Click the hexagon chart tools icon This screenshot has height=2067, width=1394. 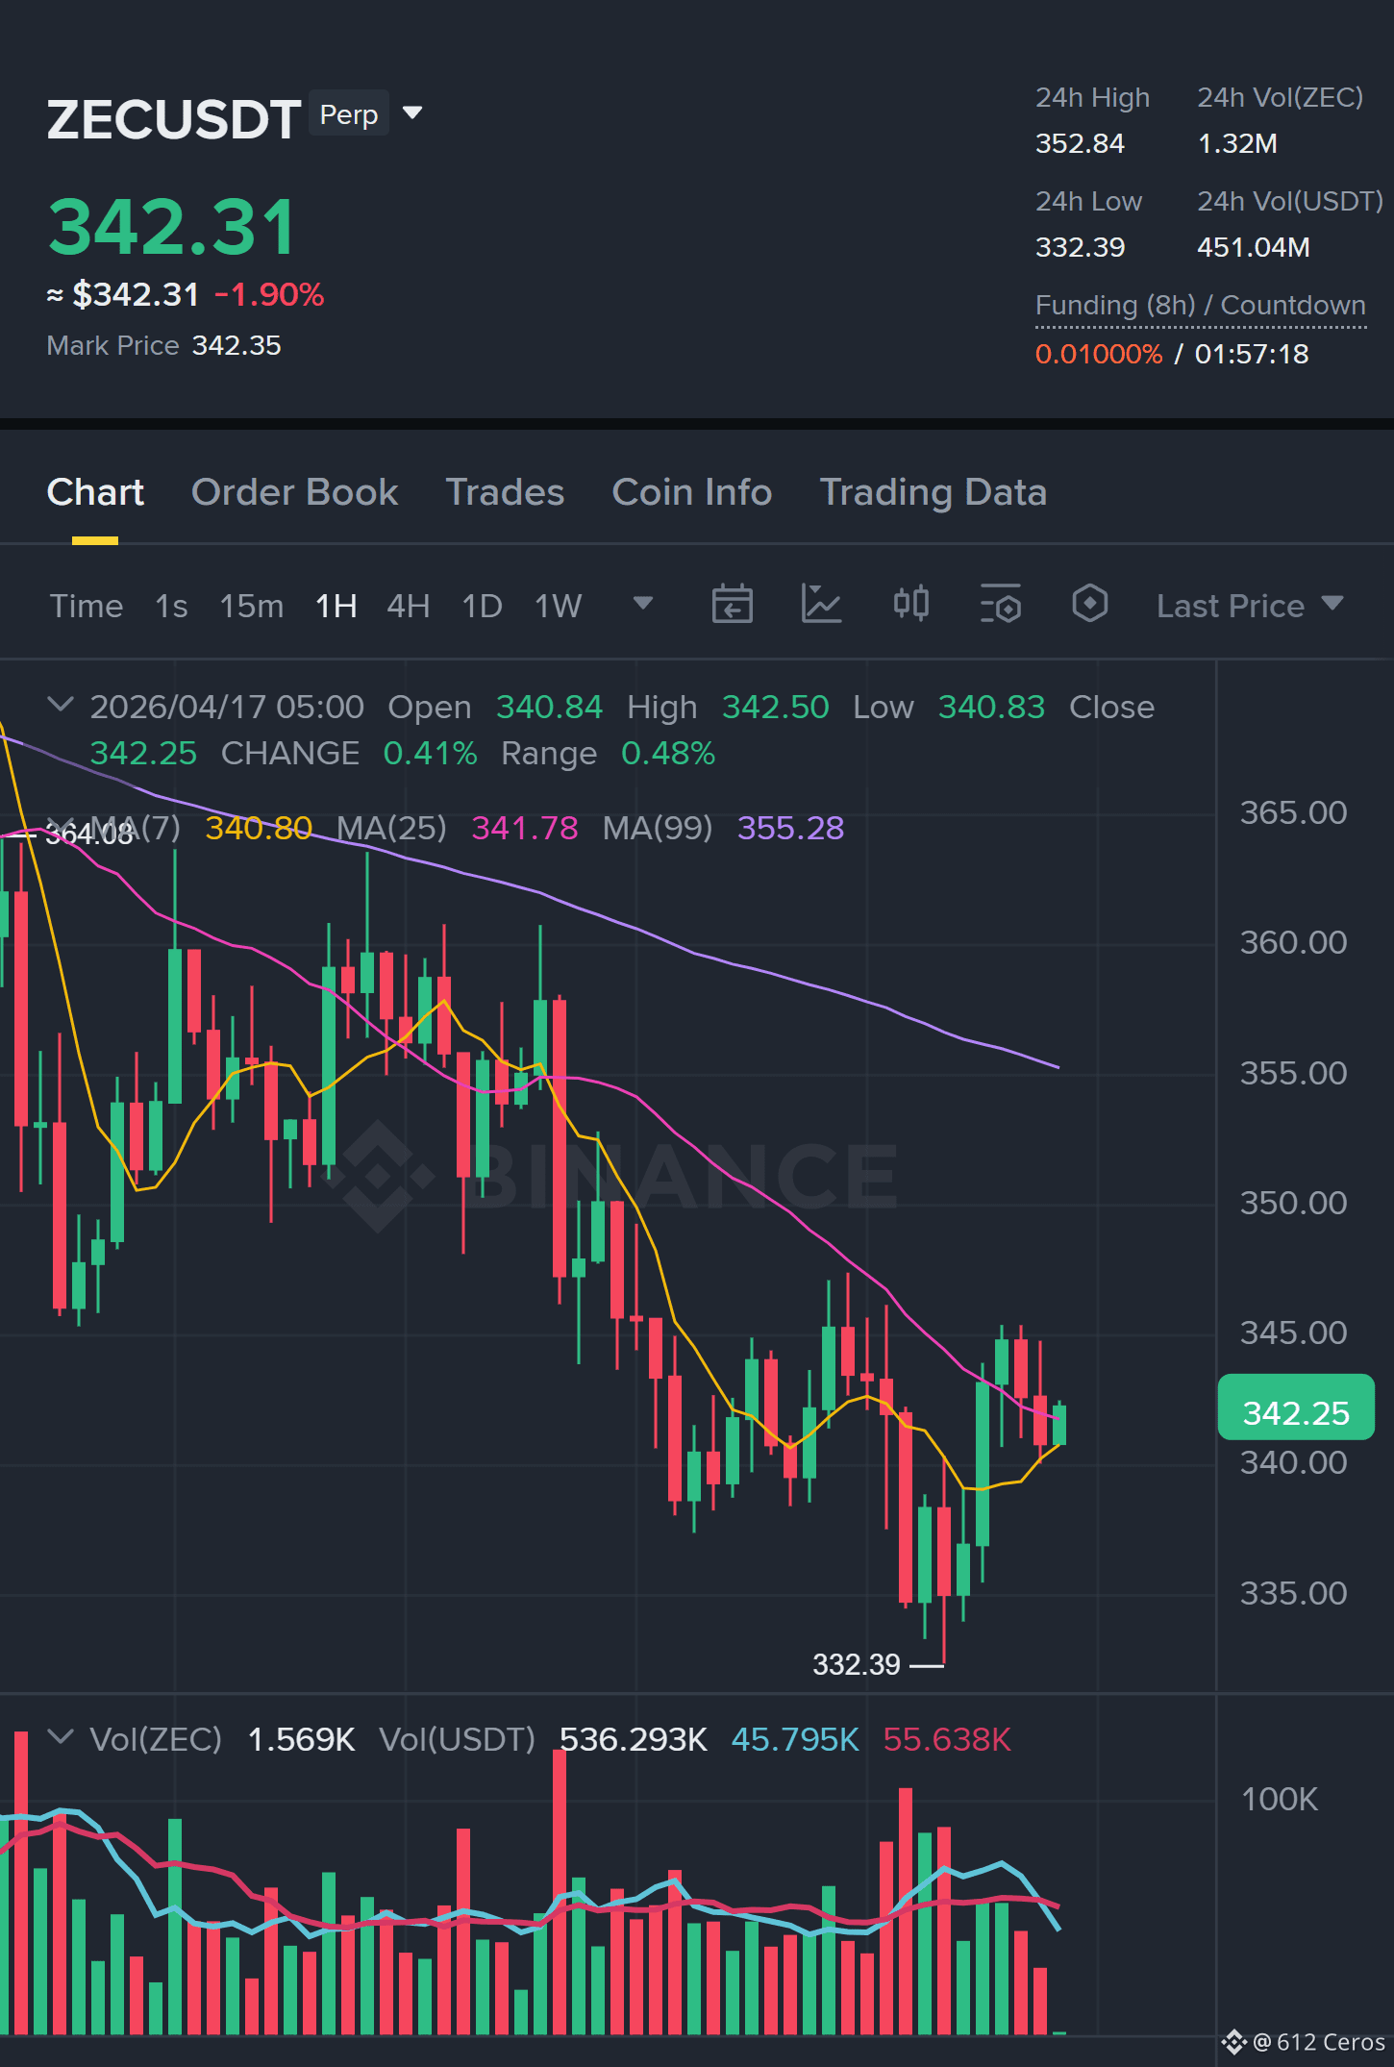pos(1089,605)
